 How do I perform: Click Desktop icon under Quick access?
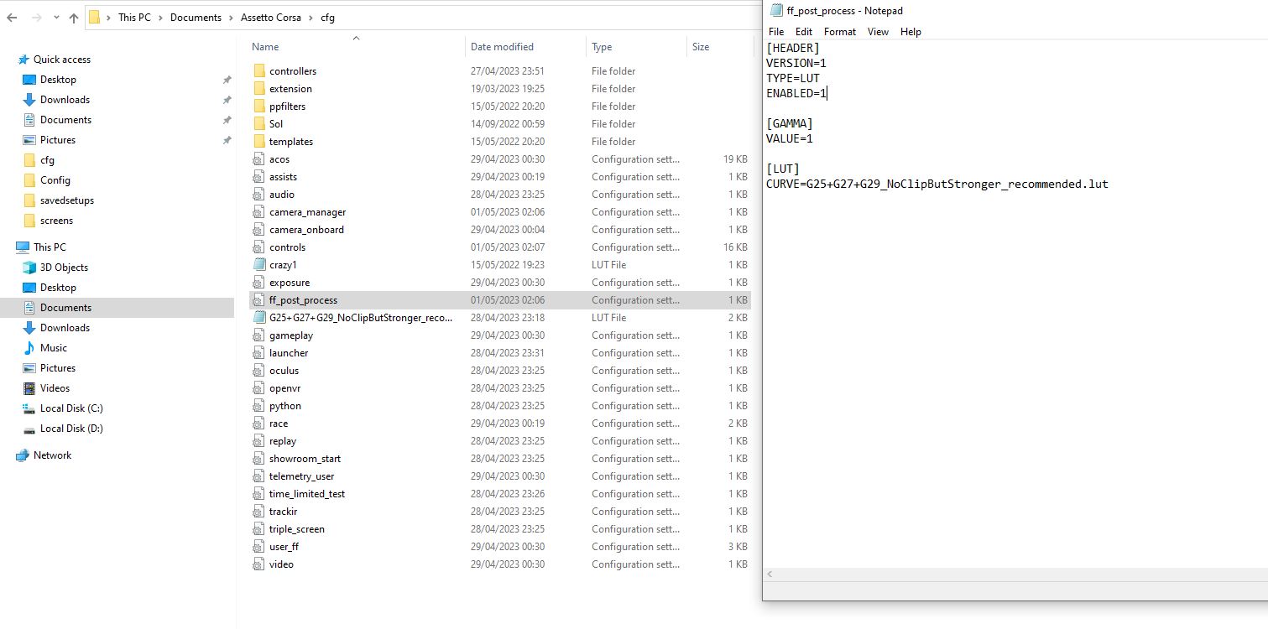click(x=29, y=80)
